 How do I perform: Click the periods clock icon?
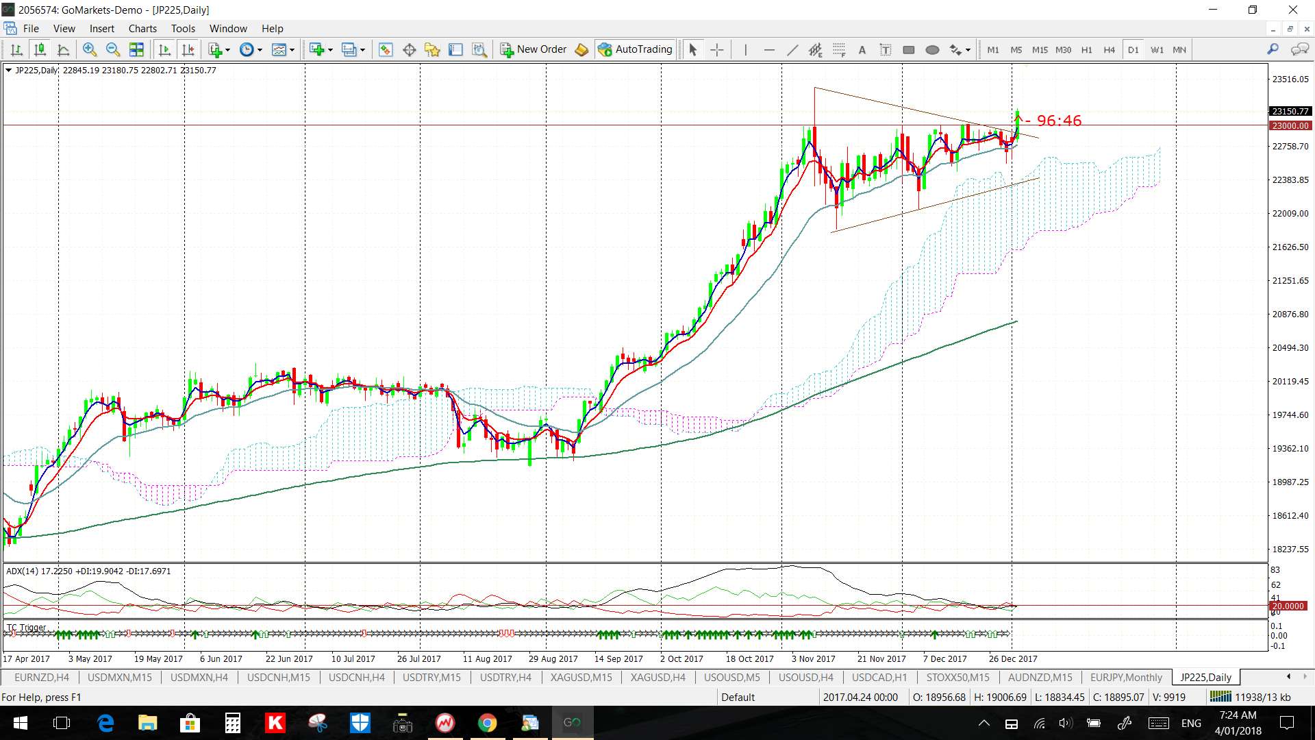pos(247,49)
